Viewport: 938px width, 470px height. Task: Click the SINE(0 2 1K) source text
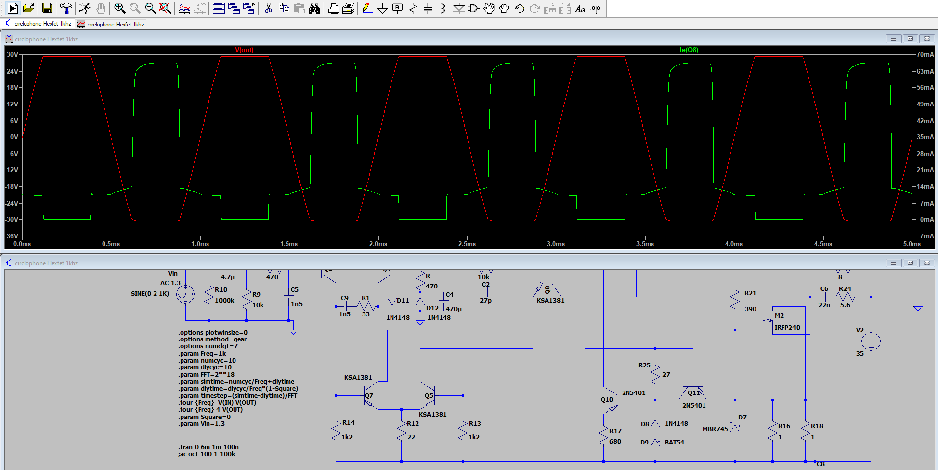(x=150, y=293)
